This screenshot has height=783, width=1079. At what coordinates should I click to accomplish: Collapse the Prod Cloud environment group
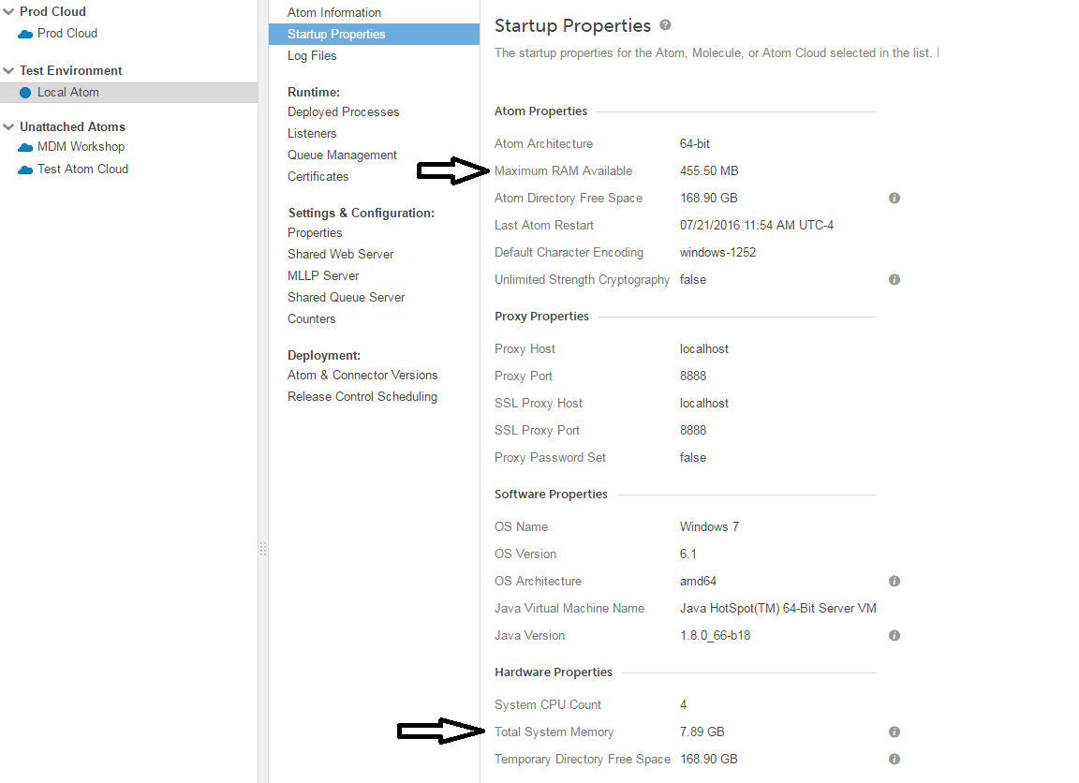[9, 12]
